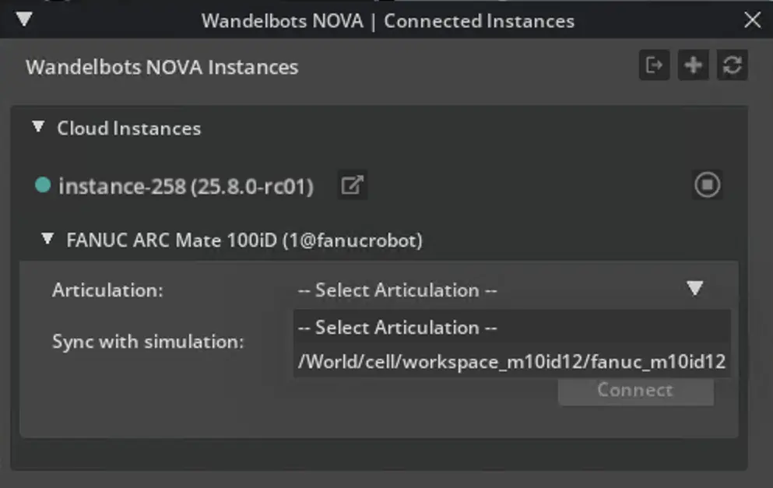This screenshot has height=488, width=773.
Task: Collapse the FANUC ARC Mate 100iD section
Action: (49, 239)
